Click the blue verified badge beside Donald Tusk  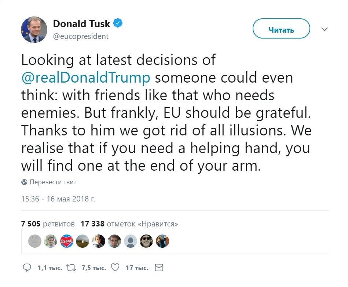click(118, 23)
